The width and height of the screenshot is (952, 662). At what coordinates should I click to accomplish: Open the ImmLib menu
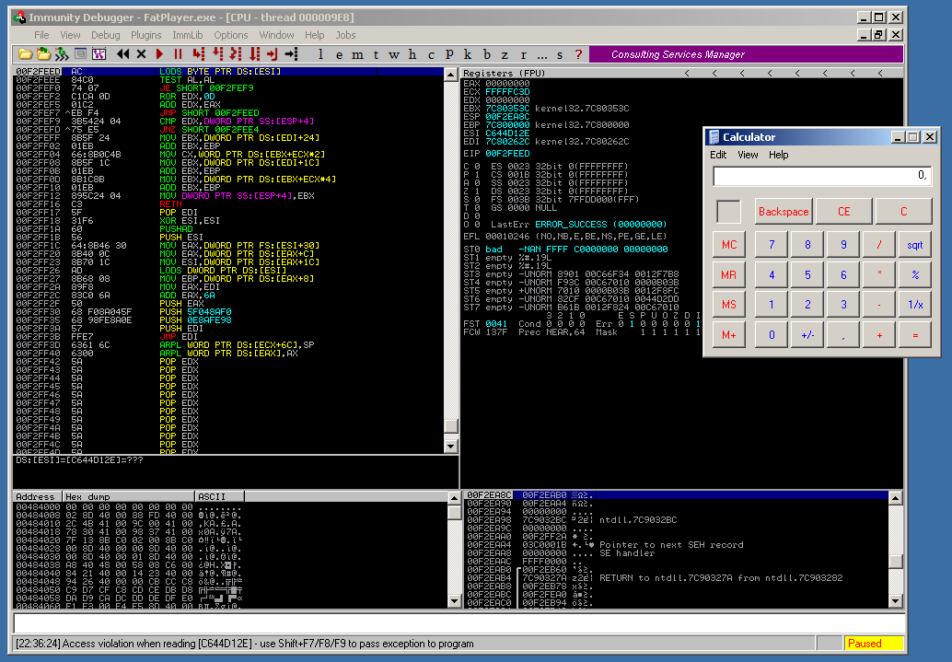coord(188,35)
